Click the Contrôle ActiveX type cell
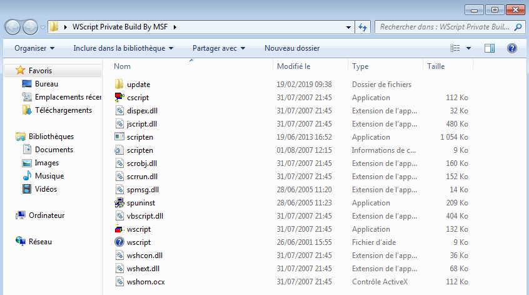This screenshot has width=529, height=295. [380, 282]
